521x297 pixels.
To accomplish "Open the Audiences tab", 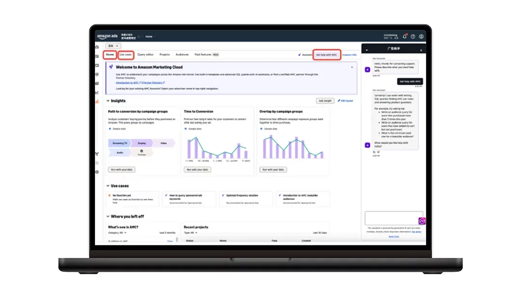I will [x=182, y=55].
